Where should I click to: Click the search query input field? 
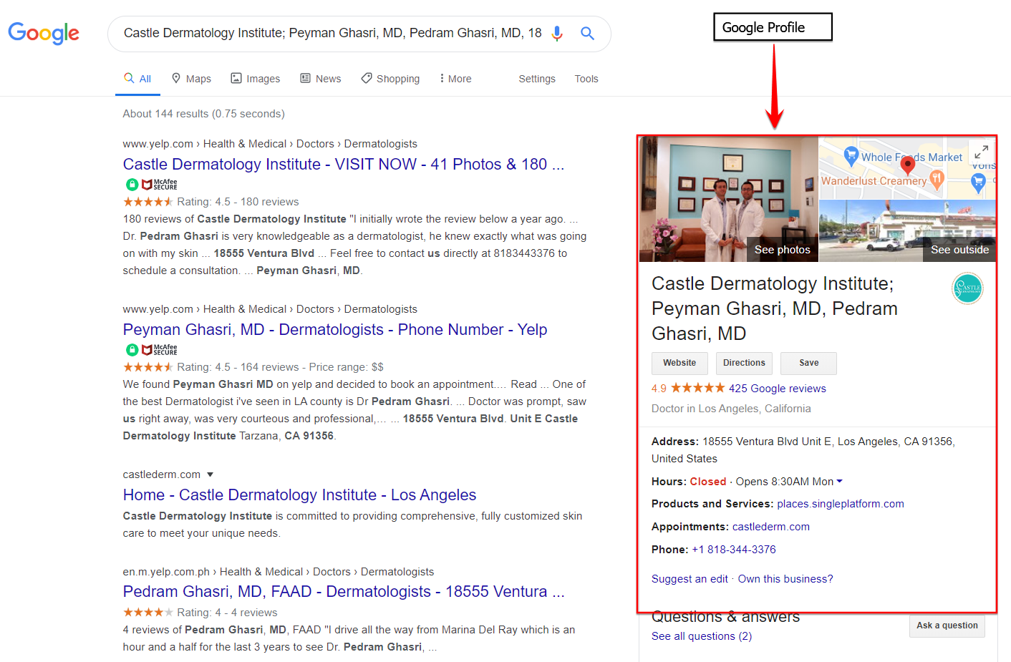click(332, 33)
